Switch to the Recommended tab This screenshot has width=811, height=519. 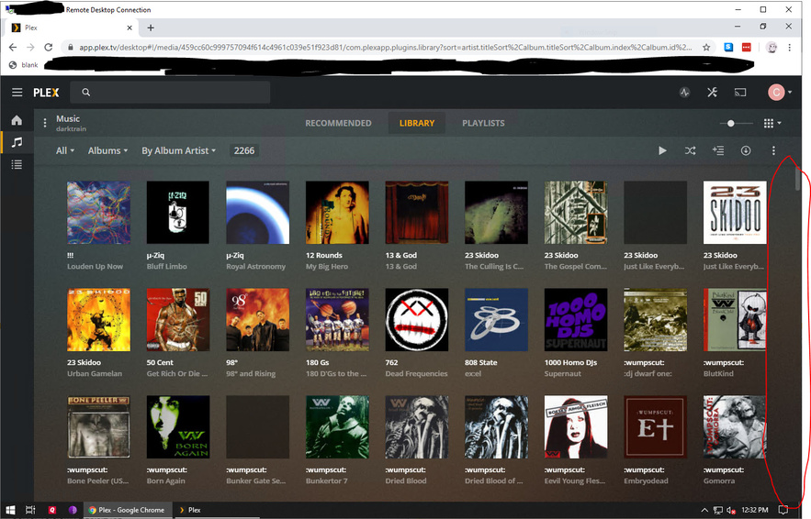point(338,124)
